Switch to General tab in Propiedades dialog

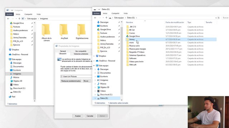point(63,51)
